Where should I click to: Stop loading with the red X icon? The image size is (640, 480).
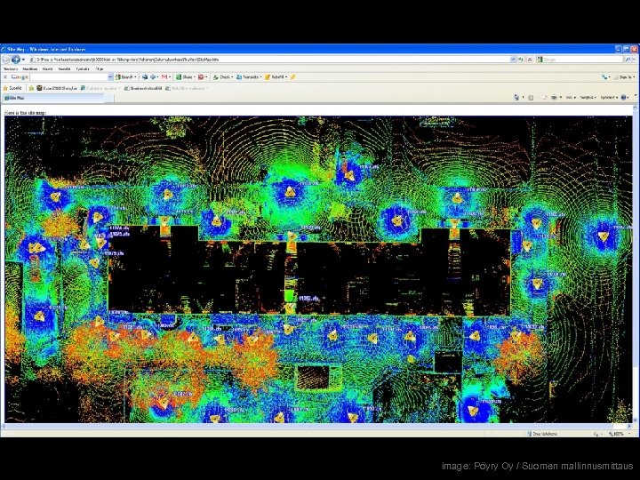click(530, 60)
